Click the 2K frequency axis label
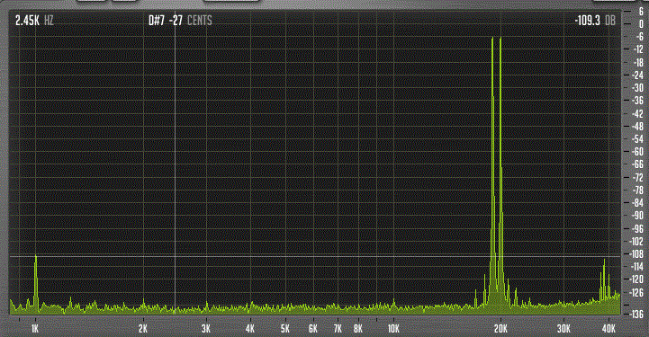The width and height of the screenshot is (649, 337). point(143,329)
